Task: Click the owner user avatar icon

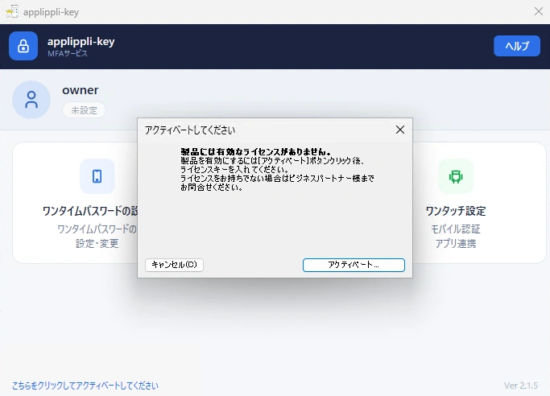Action: (x=31, y=100)
